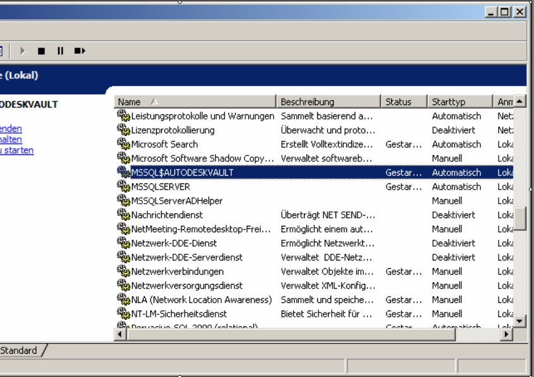Click the gear icon for Netzwerkverbindungen
Image resolution: width=534 pixels, height=377 pixels.
tap(123, 271)
